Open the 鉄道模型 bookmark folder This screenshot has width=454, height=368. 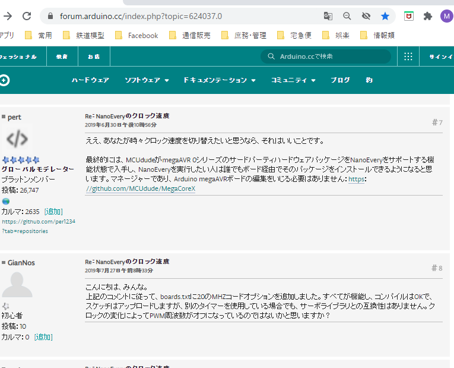pyautogui.click(x=84, y=36)
